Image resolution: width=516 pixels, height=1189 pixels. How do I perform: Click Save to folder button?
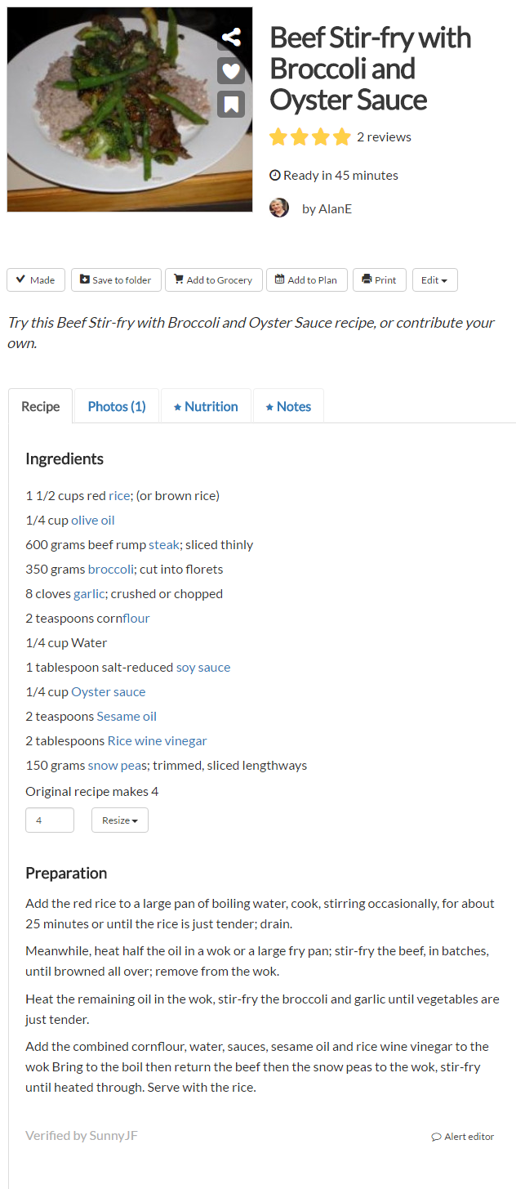pyautogui.click(x=116, y=279)
